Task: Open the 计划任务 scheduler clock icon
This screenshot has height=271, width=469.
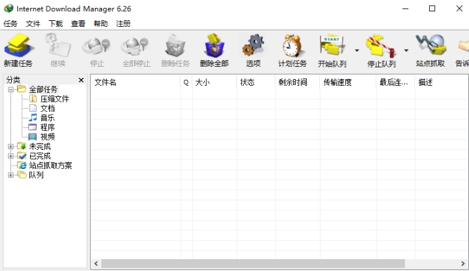Action: (292, 46)
